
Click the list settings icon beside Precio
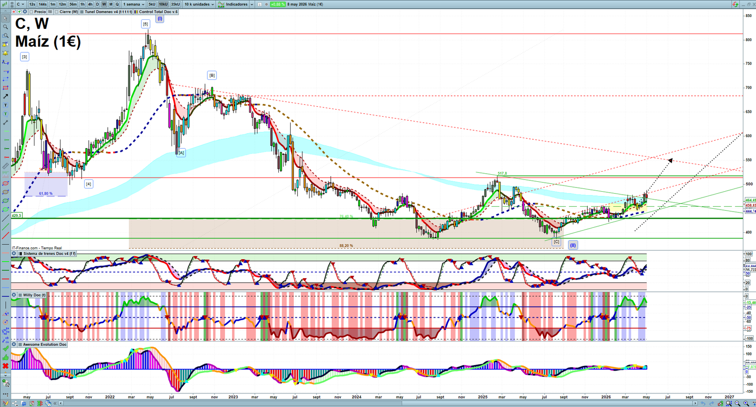point(50,12)
